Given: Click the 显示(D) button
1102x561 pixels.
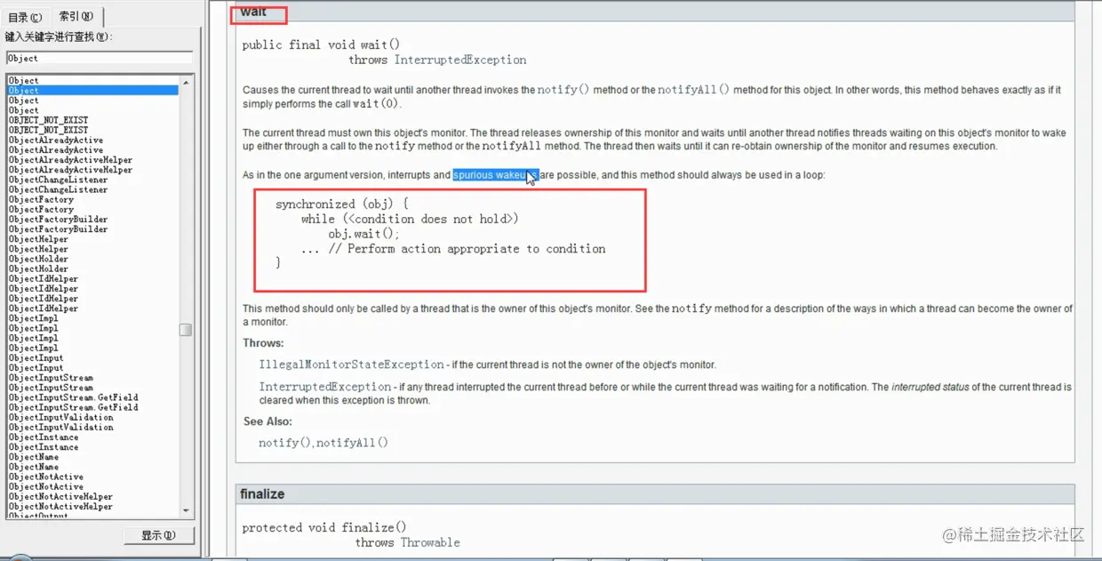Looking at the screenshot, I should [x=158, y=535].
